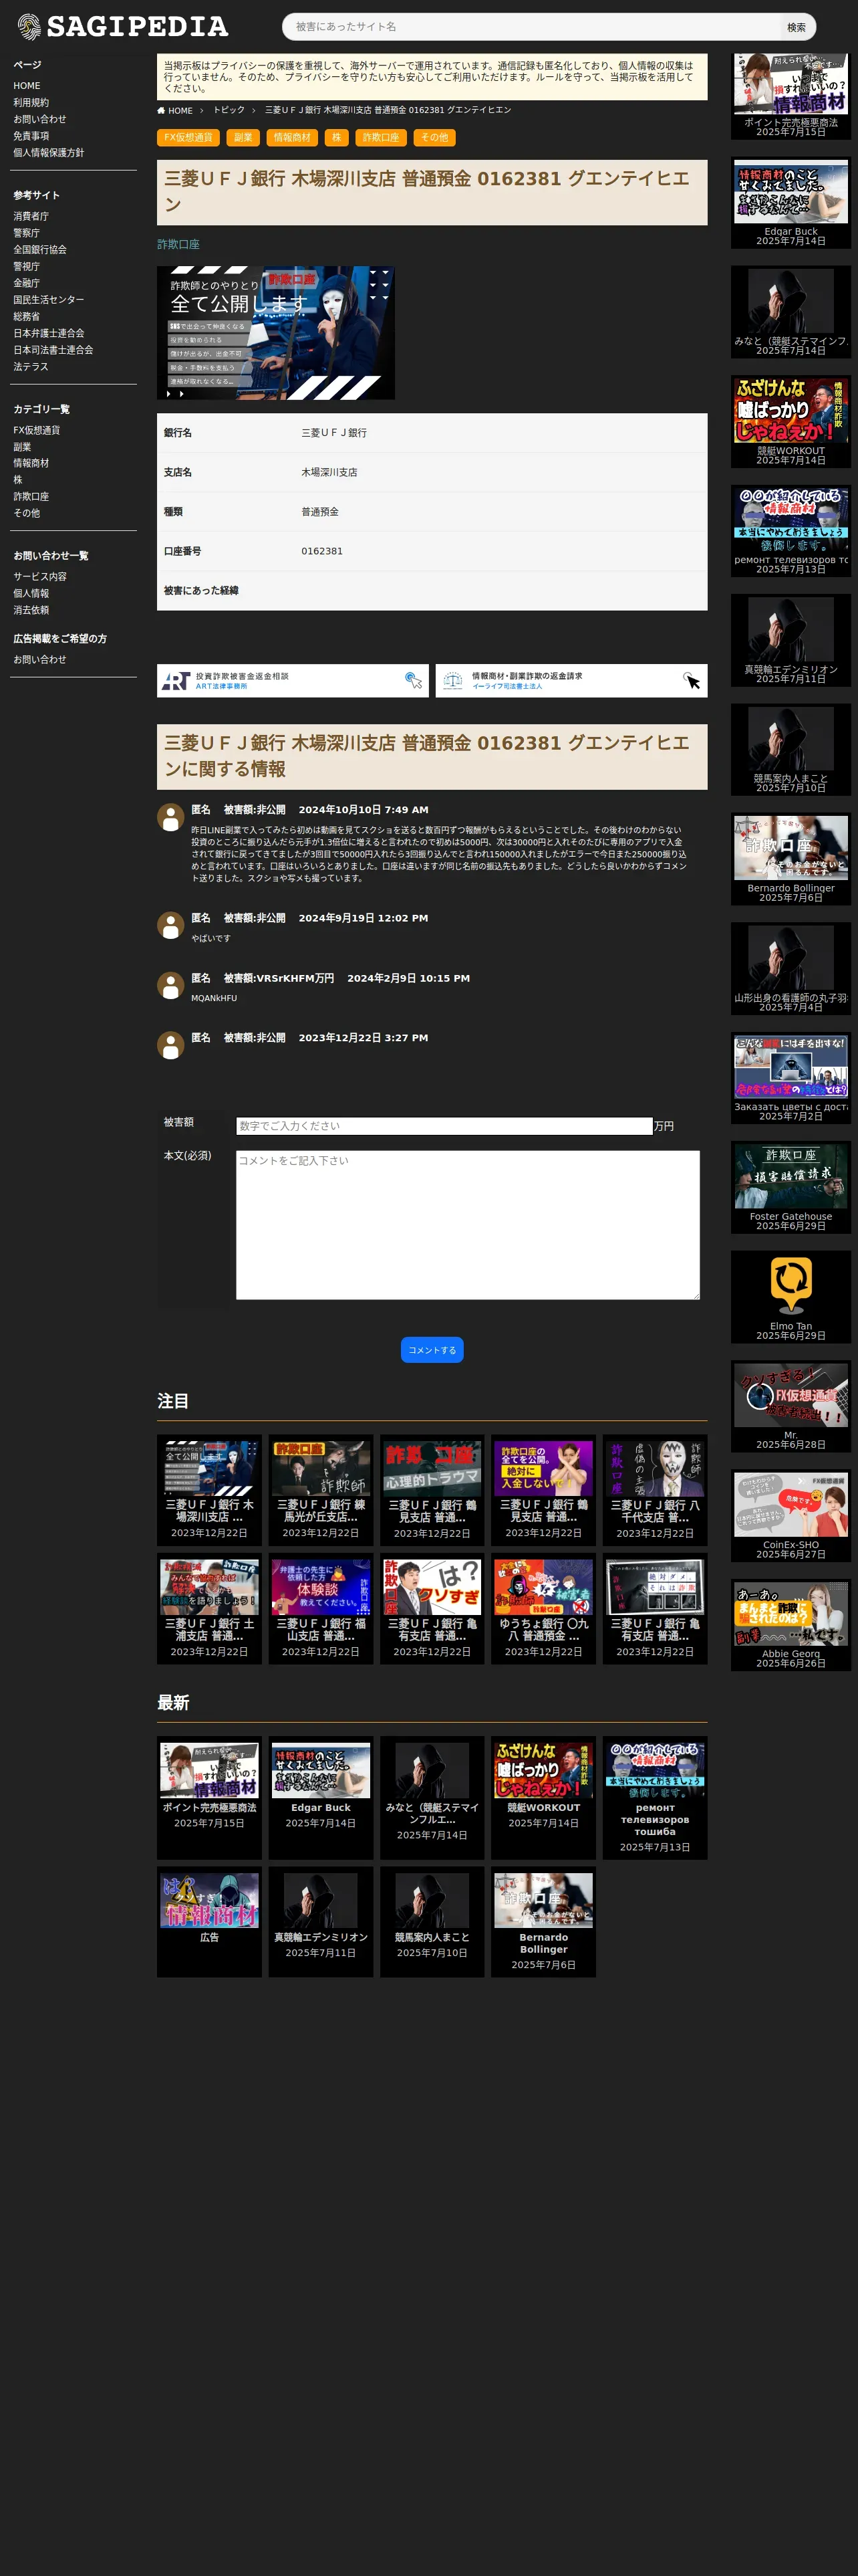Open right sidebar Foster Gatehouse post
This screenshot has width=858, height=2576.
[x=791, y=1188]
